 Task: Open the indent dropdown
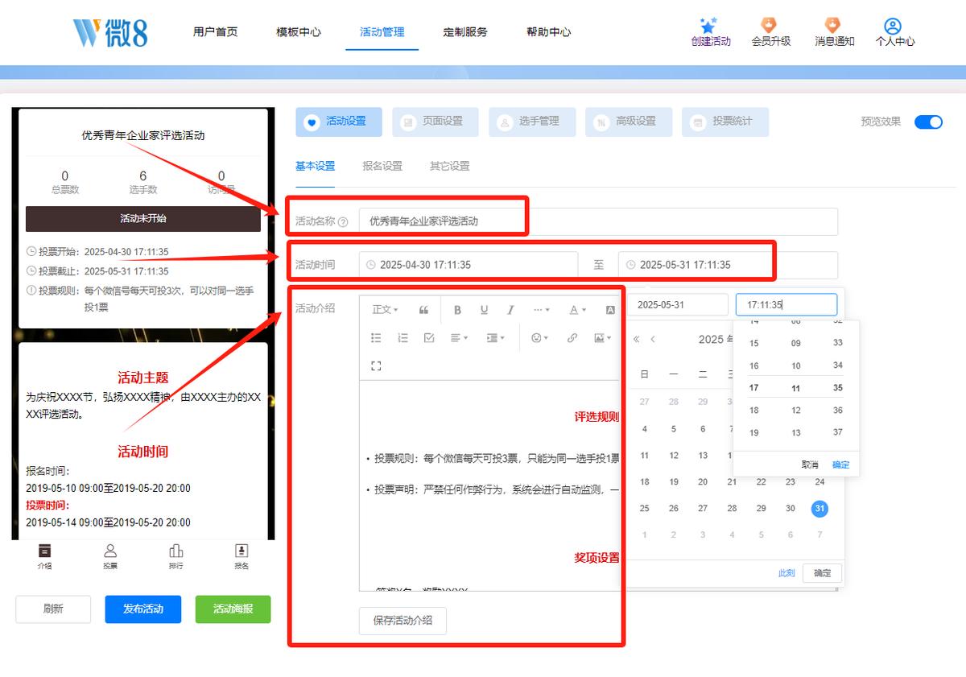(x=495, y=338)
